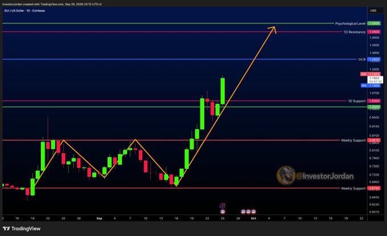Select the blue 1.2600 price tag

pos(374,59)
